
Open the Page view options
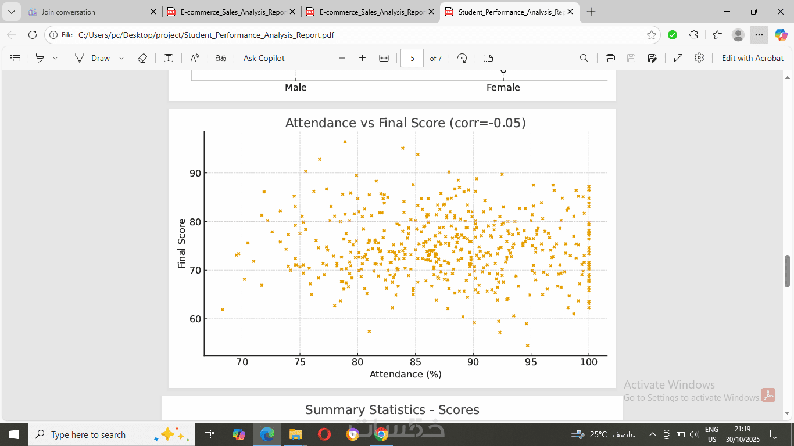(x=488, y=58)
